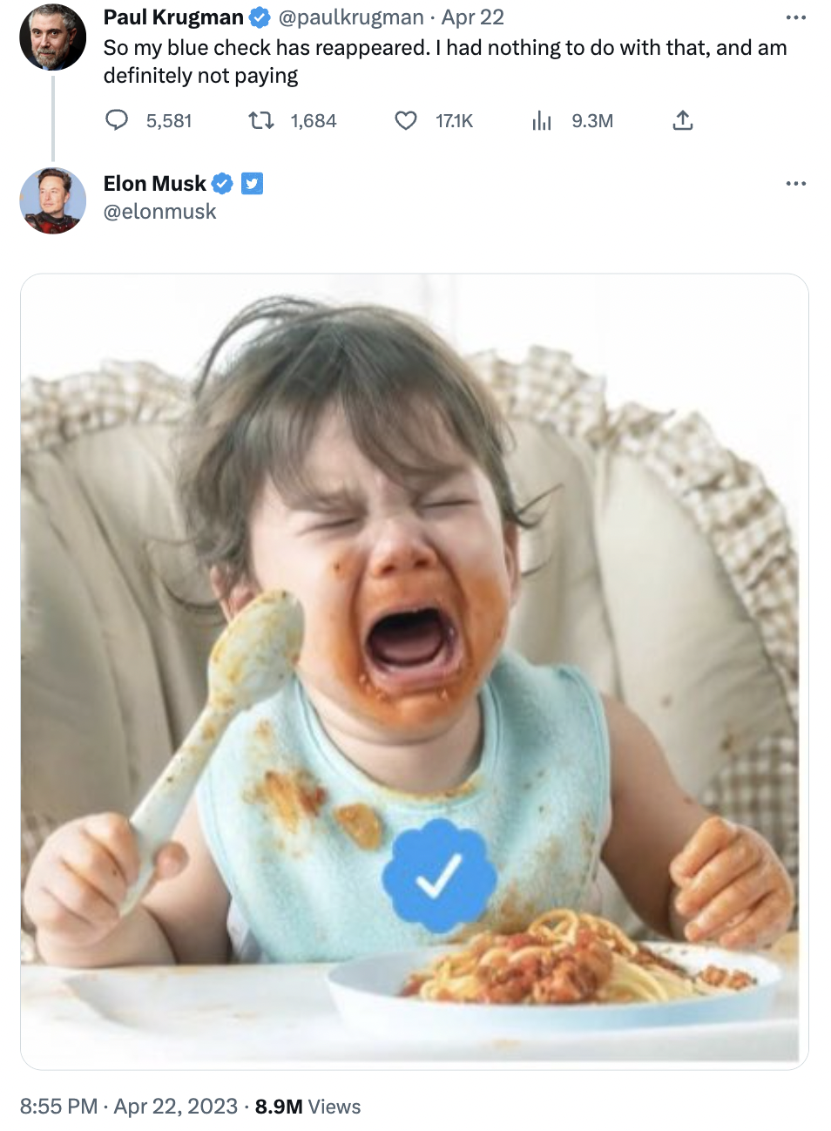Open the crying baby spaghetti image
The height and width of the screenshot is (1131, 831).
pos(415,671)
